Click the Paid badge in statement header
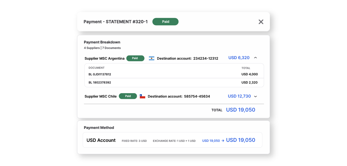Image resolution: width=347 pixels, height=166 pixels. coord(166,22)
